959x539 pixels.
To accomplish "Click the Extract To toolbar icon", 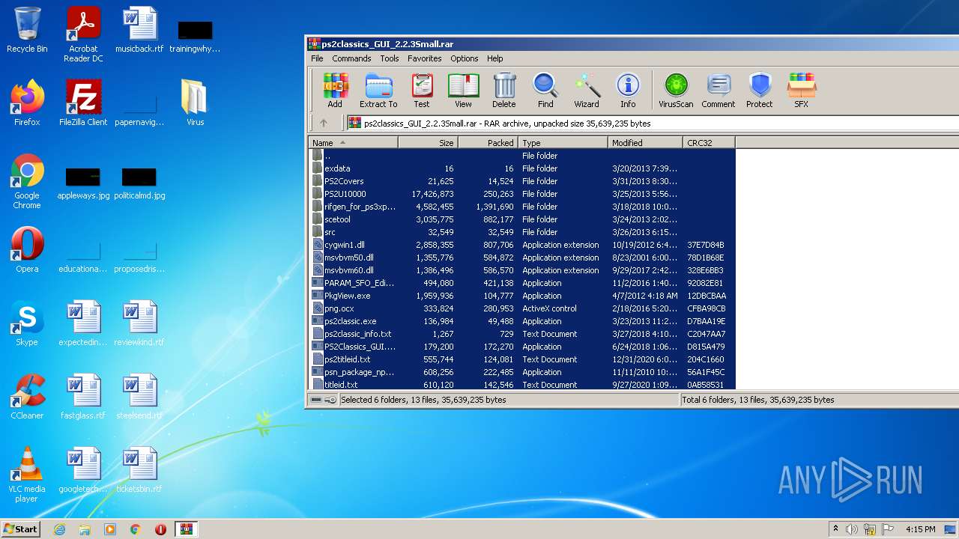I will tap(378, 91).
